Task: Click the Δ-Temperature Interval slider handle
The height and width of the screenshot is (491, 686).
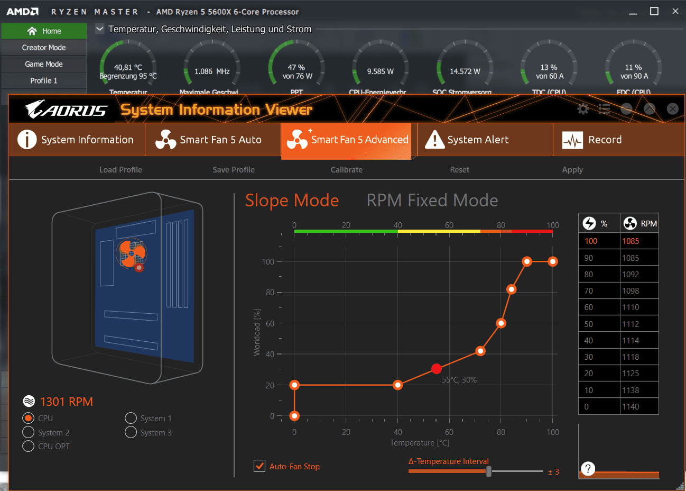Action: pyautogui.click(x=489, y=471)
